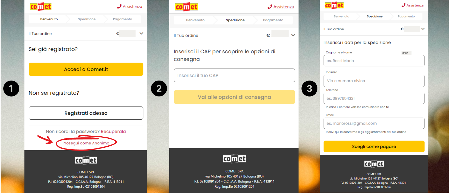Expand Il Tuo ordine chevron in second screen
The width and height of the screenshot is (449, 193).
[293, 35]
